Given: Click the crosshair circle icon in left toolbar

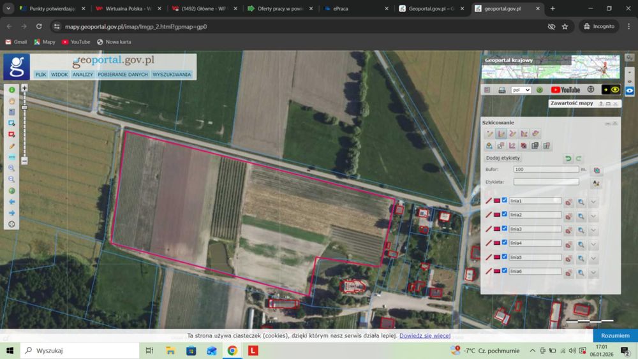Looking at the screenshot, I should click(x=11, y=224).
